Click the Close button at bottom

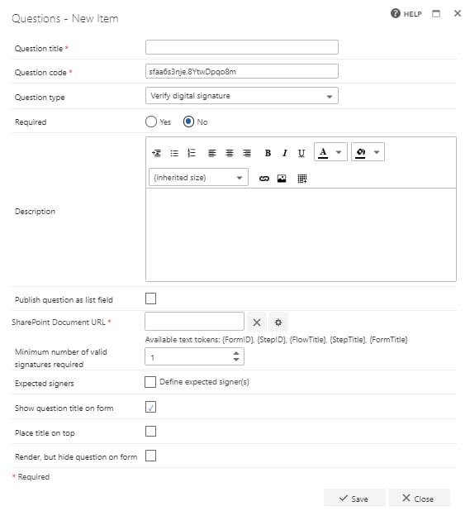419,499
